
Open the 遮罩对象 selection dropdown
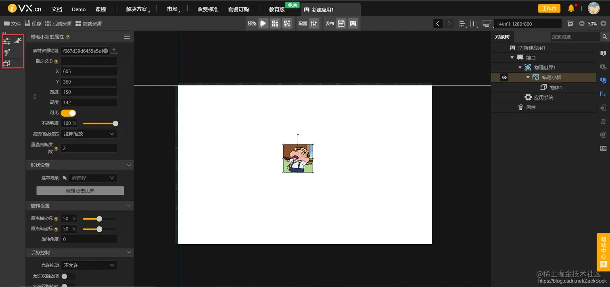click(x=93, y=178)
